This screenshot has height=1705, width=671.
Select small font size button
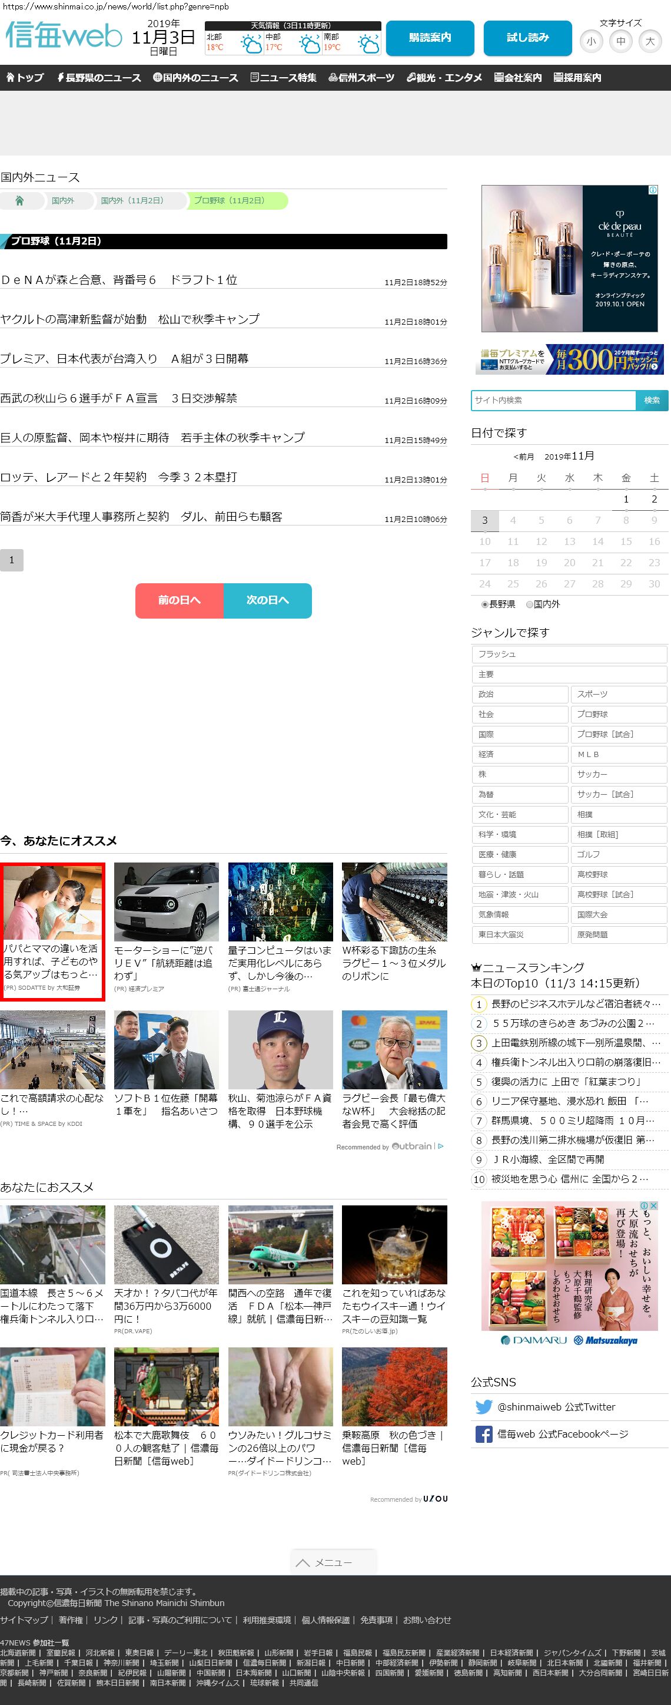pos(591,42)
